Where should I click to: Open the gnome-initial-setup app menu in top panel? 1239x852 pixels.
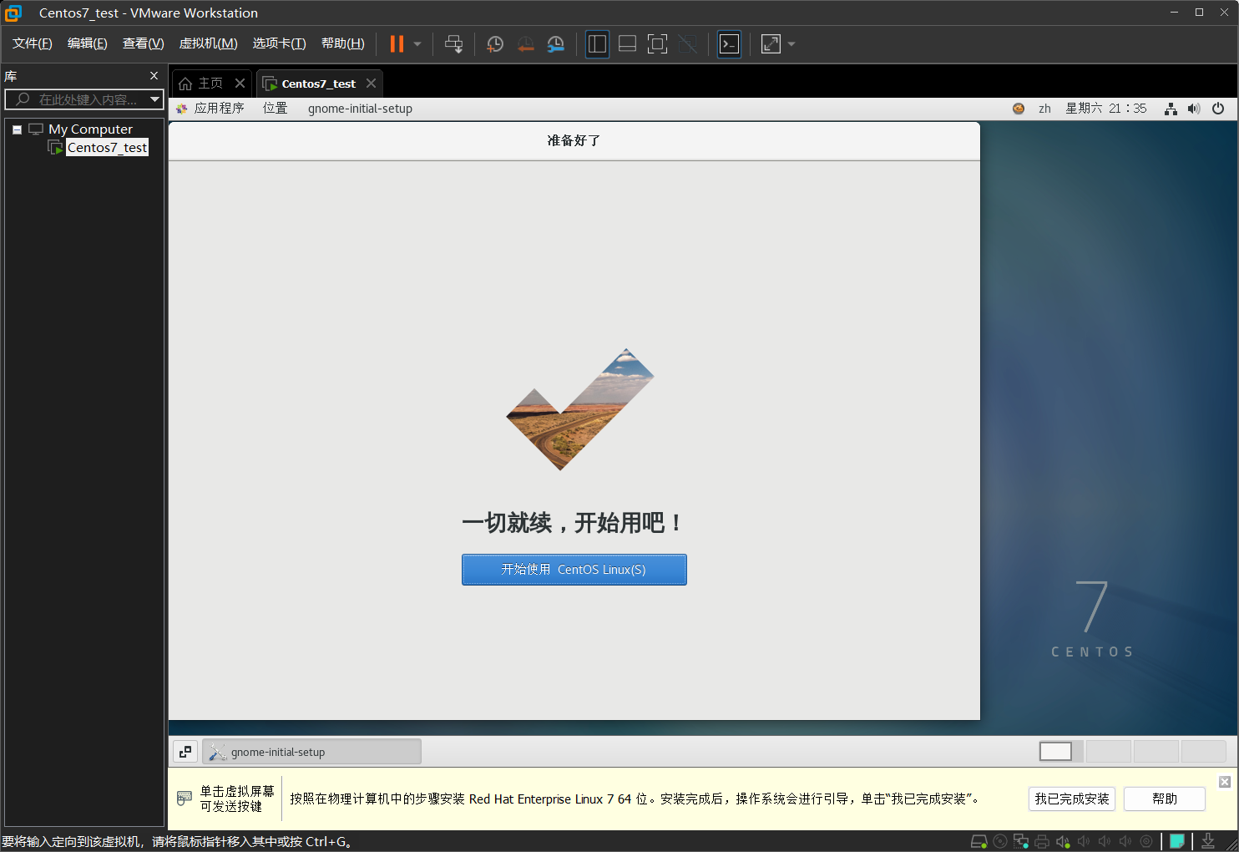(360, 109)
